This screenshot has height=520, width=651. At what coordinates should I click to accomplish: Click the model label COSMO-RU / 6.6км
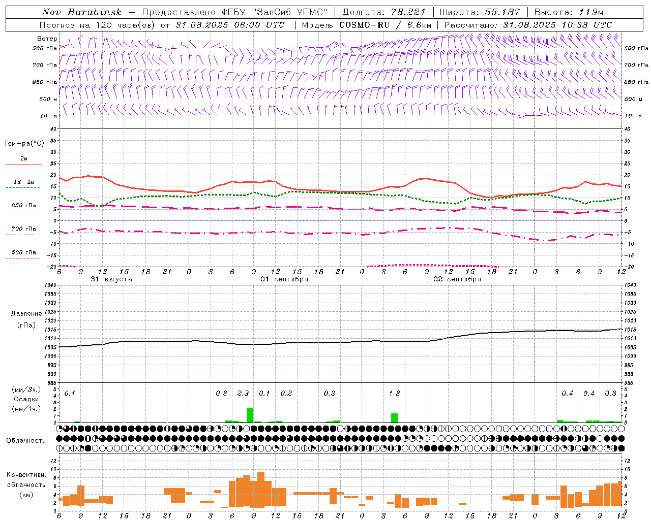385,25
